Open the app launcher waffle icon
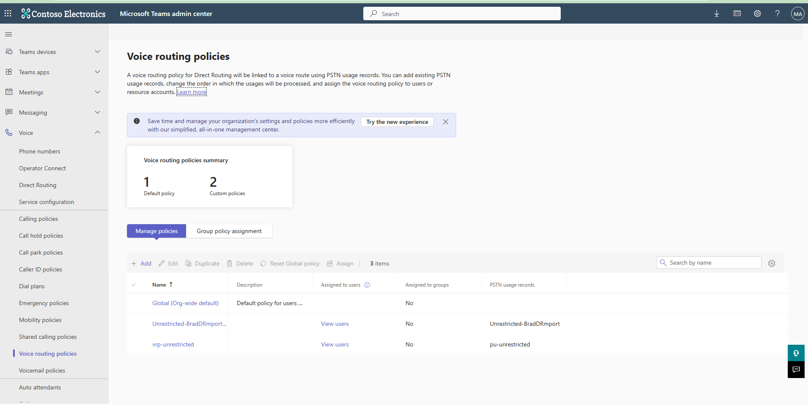Screen dimensions: 808x405 (x=8, y=13)
